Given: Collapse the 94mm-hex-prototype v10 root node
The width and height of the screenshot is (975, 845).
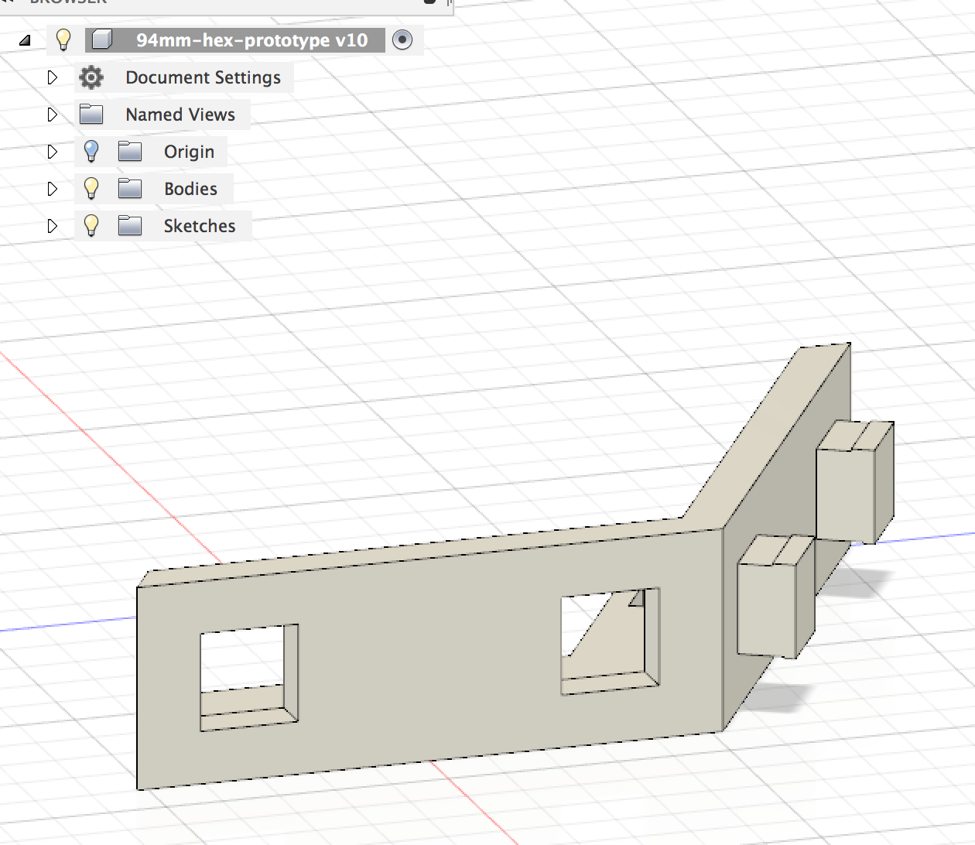Looking at the screenshot, I should point(25,40).
